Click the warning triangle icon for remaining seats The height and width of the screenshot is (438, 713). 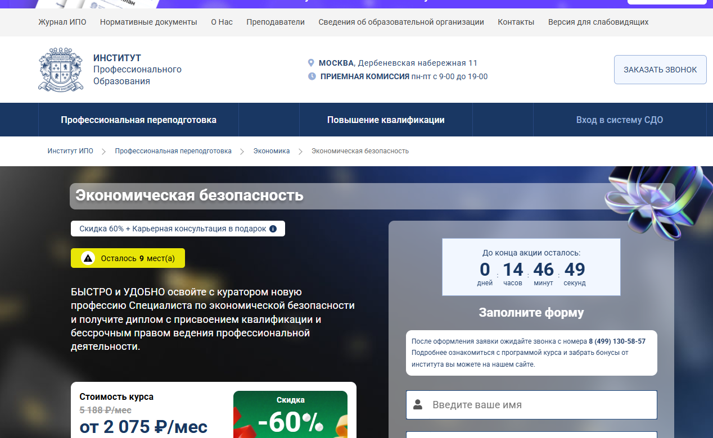[x=88, y=258]
